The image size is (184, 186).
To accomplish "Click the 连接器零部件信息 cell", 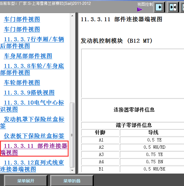I will tap(133, 110).
